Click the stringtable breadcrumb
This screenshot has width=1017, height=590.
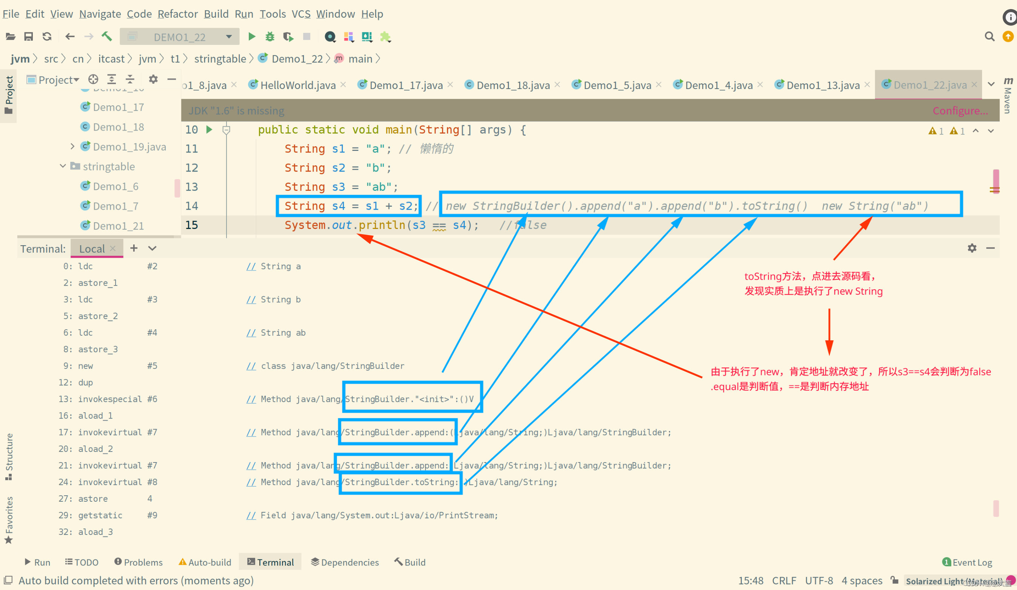point(220,58)
